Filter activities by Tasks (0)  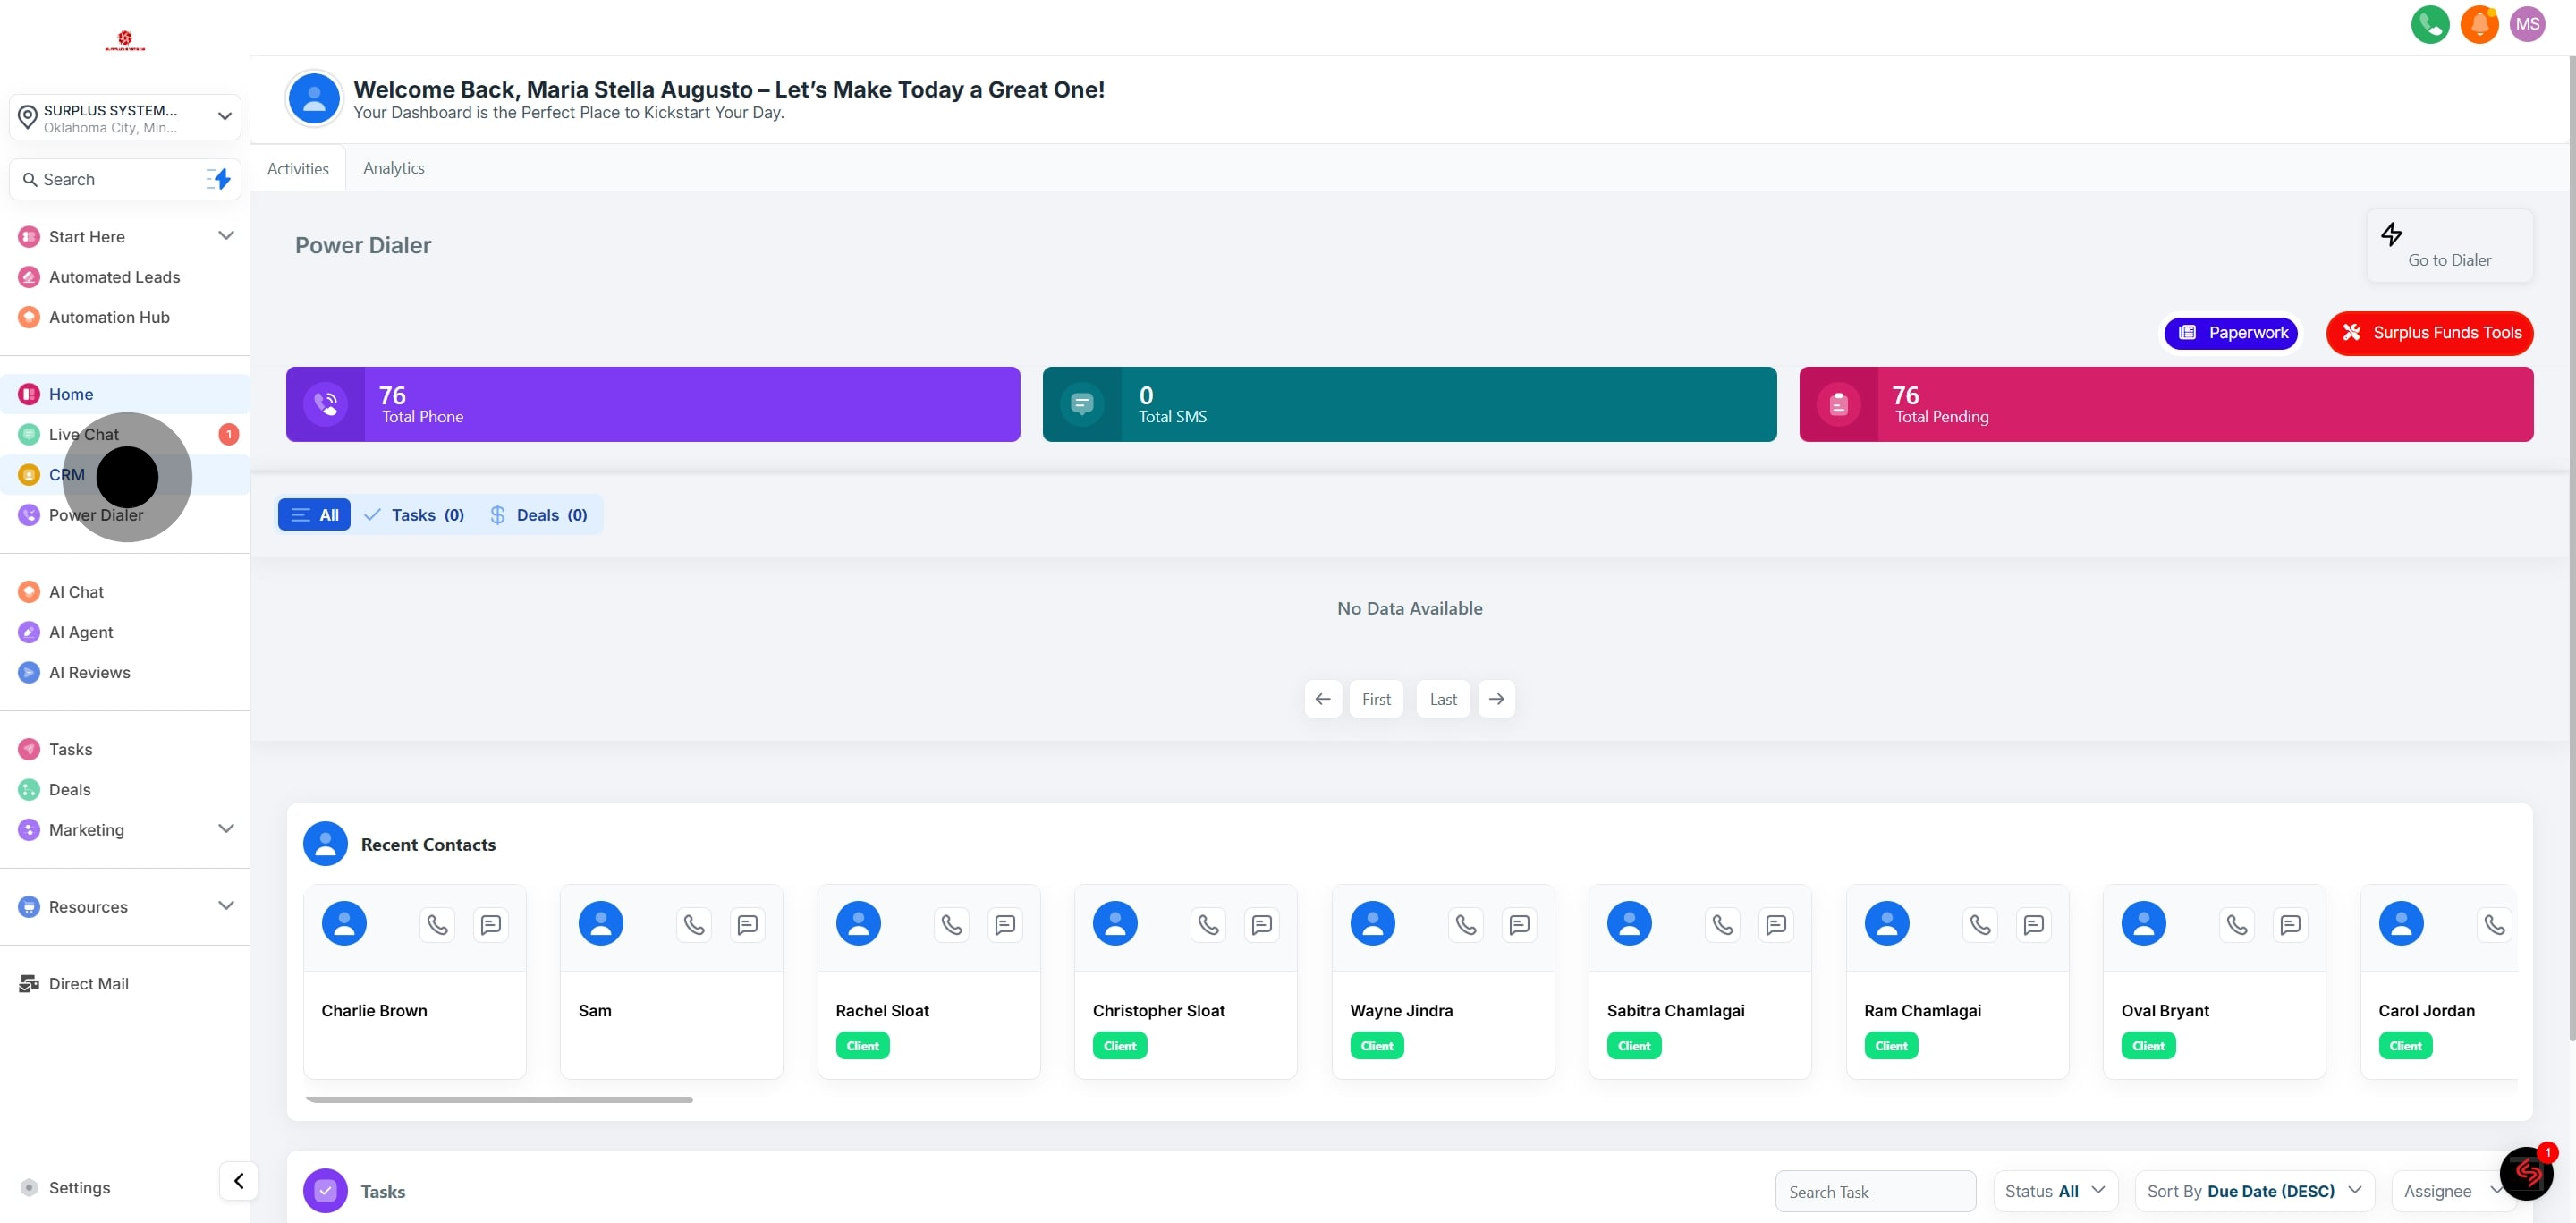(x=415, y=515)
